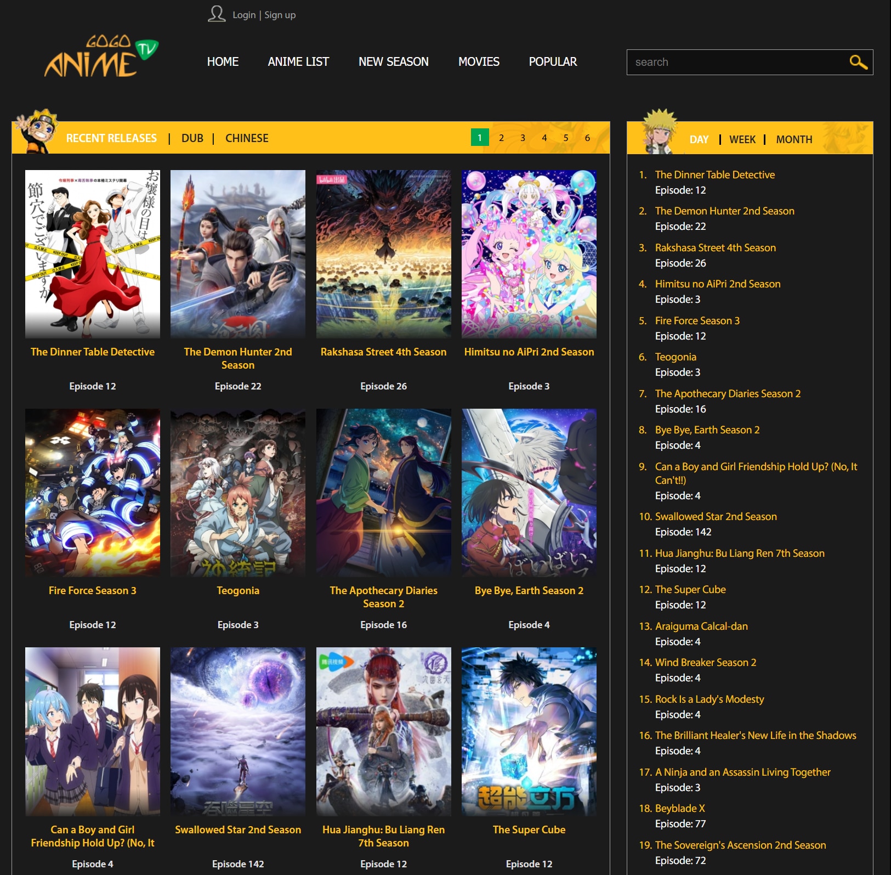The height and width of the screenshot is (875, 891).
Task: Open The Apothecary Diaries Season 2 poster
Action: (384, 493)
